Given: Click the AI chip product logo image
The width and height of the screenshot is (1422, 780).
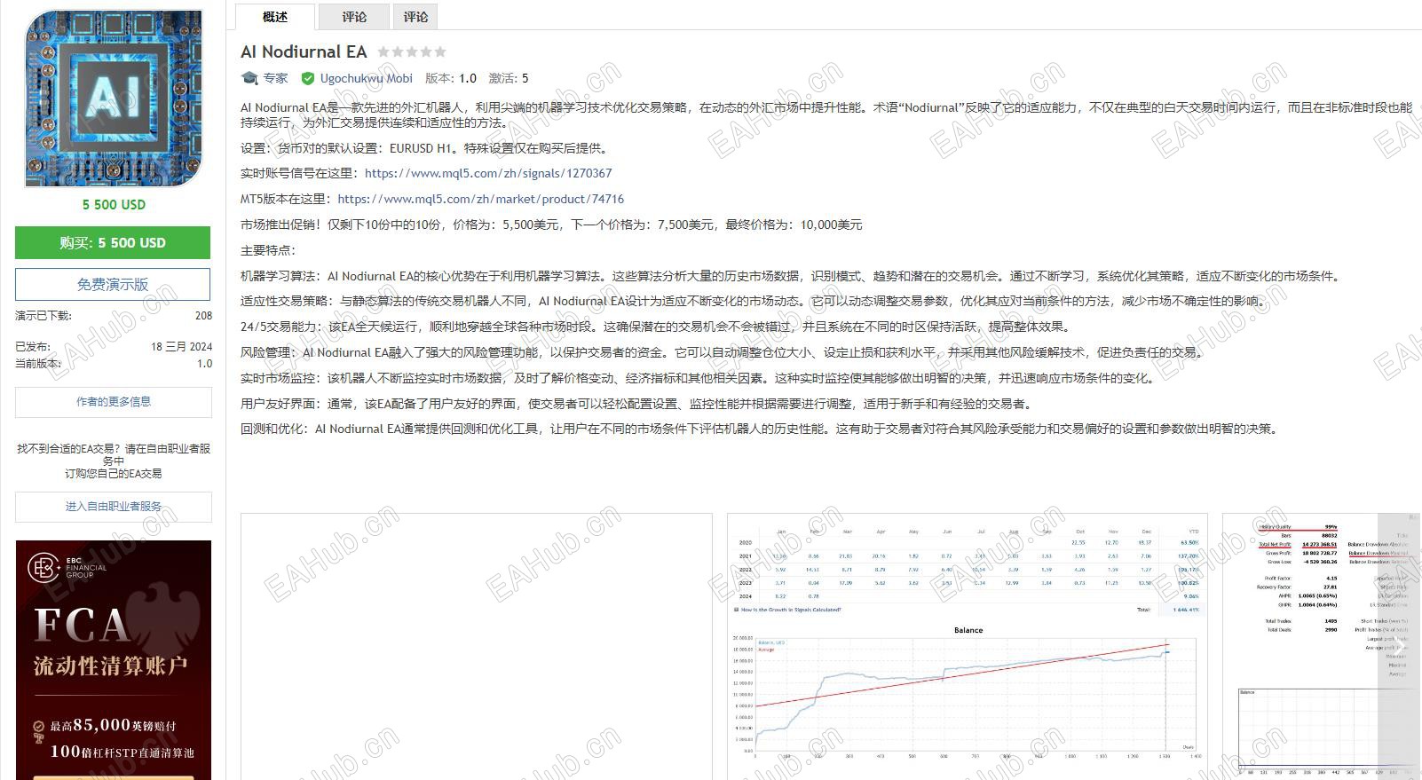Looking at the screenshot, I should click(113, 98).
